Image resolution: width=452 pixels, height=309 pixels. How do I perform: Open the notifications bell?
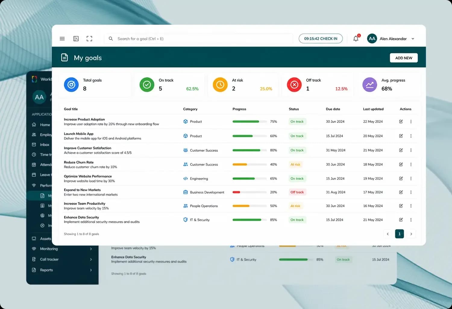click(356, 39)
